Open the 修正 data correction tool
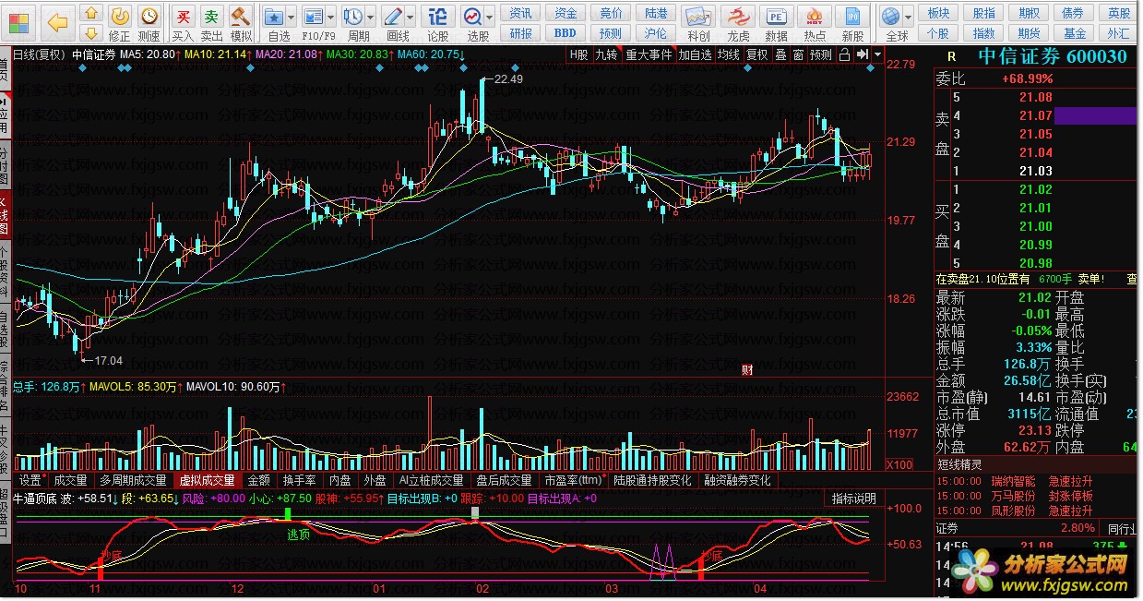Image resolution: width=1143 pixels, height=601 pixels. tap(120, 22)
